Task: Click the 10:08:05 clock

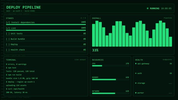Action: 166,8
